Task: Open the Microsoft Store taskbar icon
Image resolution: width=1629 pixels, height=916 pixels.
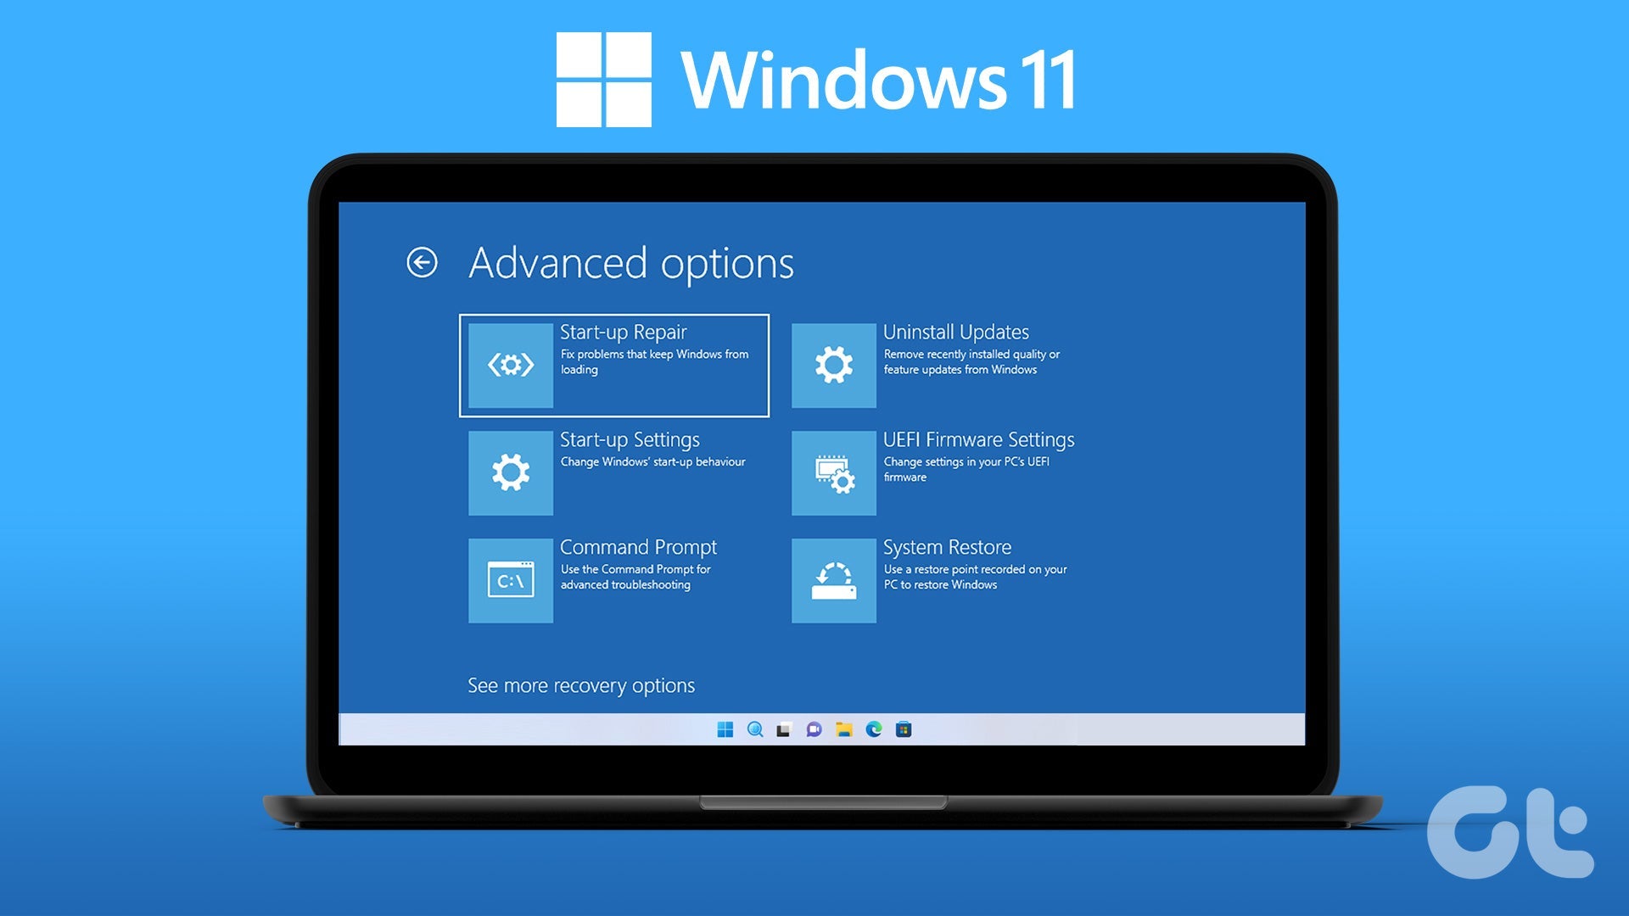Action: [x=904, y=728]
